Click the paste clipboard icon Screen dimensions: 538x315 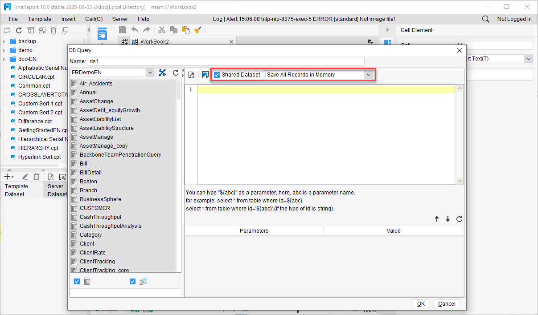click(x=186, y=30)
